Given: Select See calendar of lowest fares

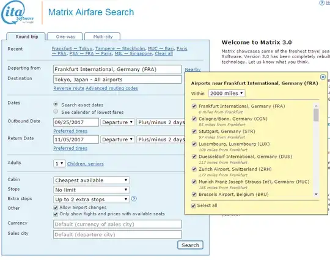Looking at the screenshot, I should pos(56,111).
